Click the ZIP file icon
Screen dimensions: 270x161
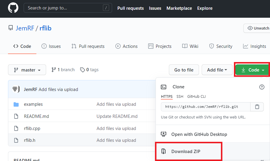click(164, 151)
